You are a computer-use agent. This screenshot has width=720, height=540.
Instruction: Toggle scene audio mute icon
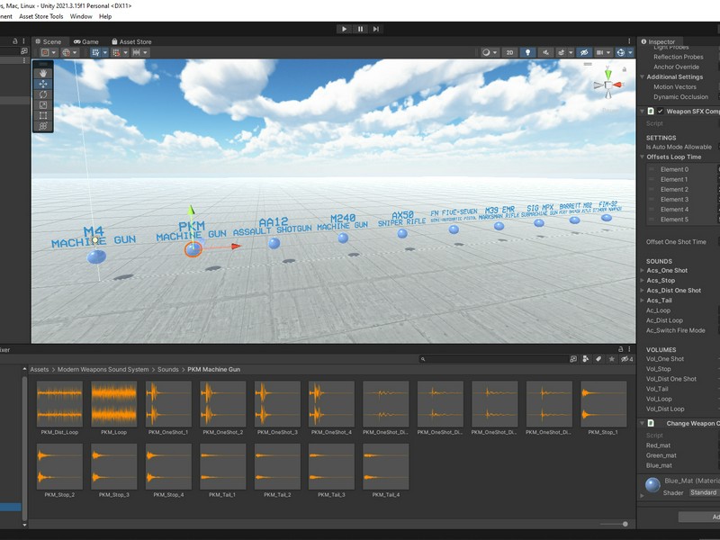coord(545,52)
